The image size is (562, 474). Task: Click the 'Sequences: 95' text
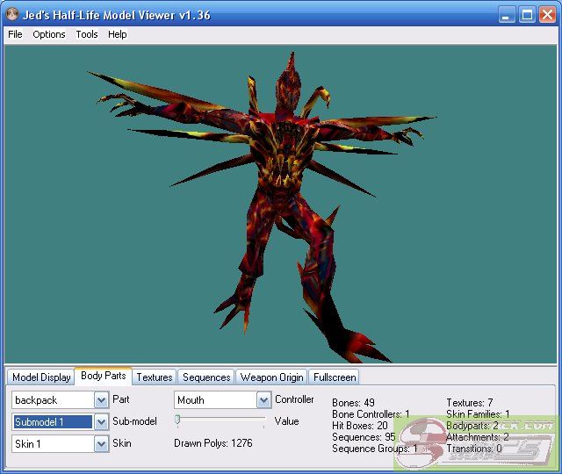click(364, 437)
